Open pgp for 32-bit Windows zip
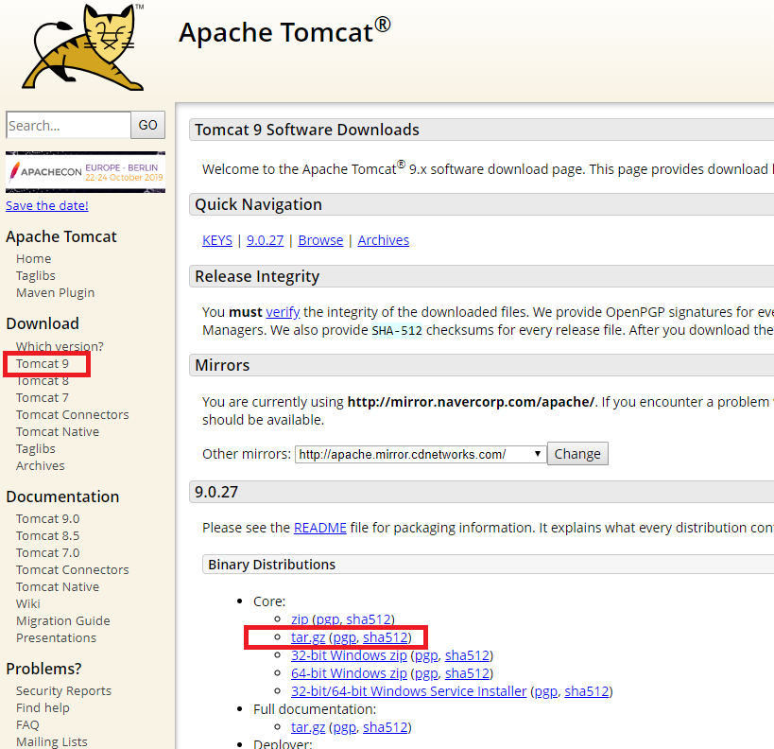The height and width of the screenshot is (749, 774). [x=426, y=655]
